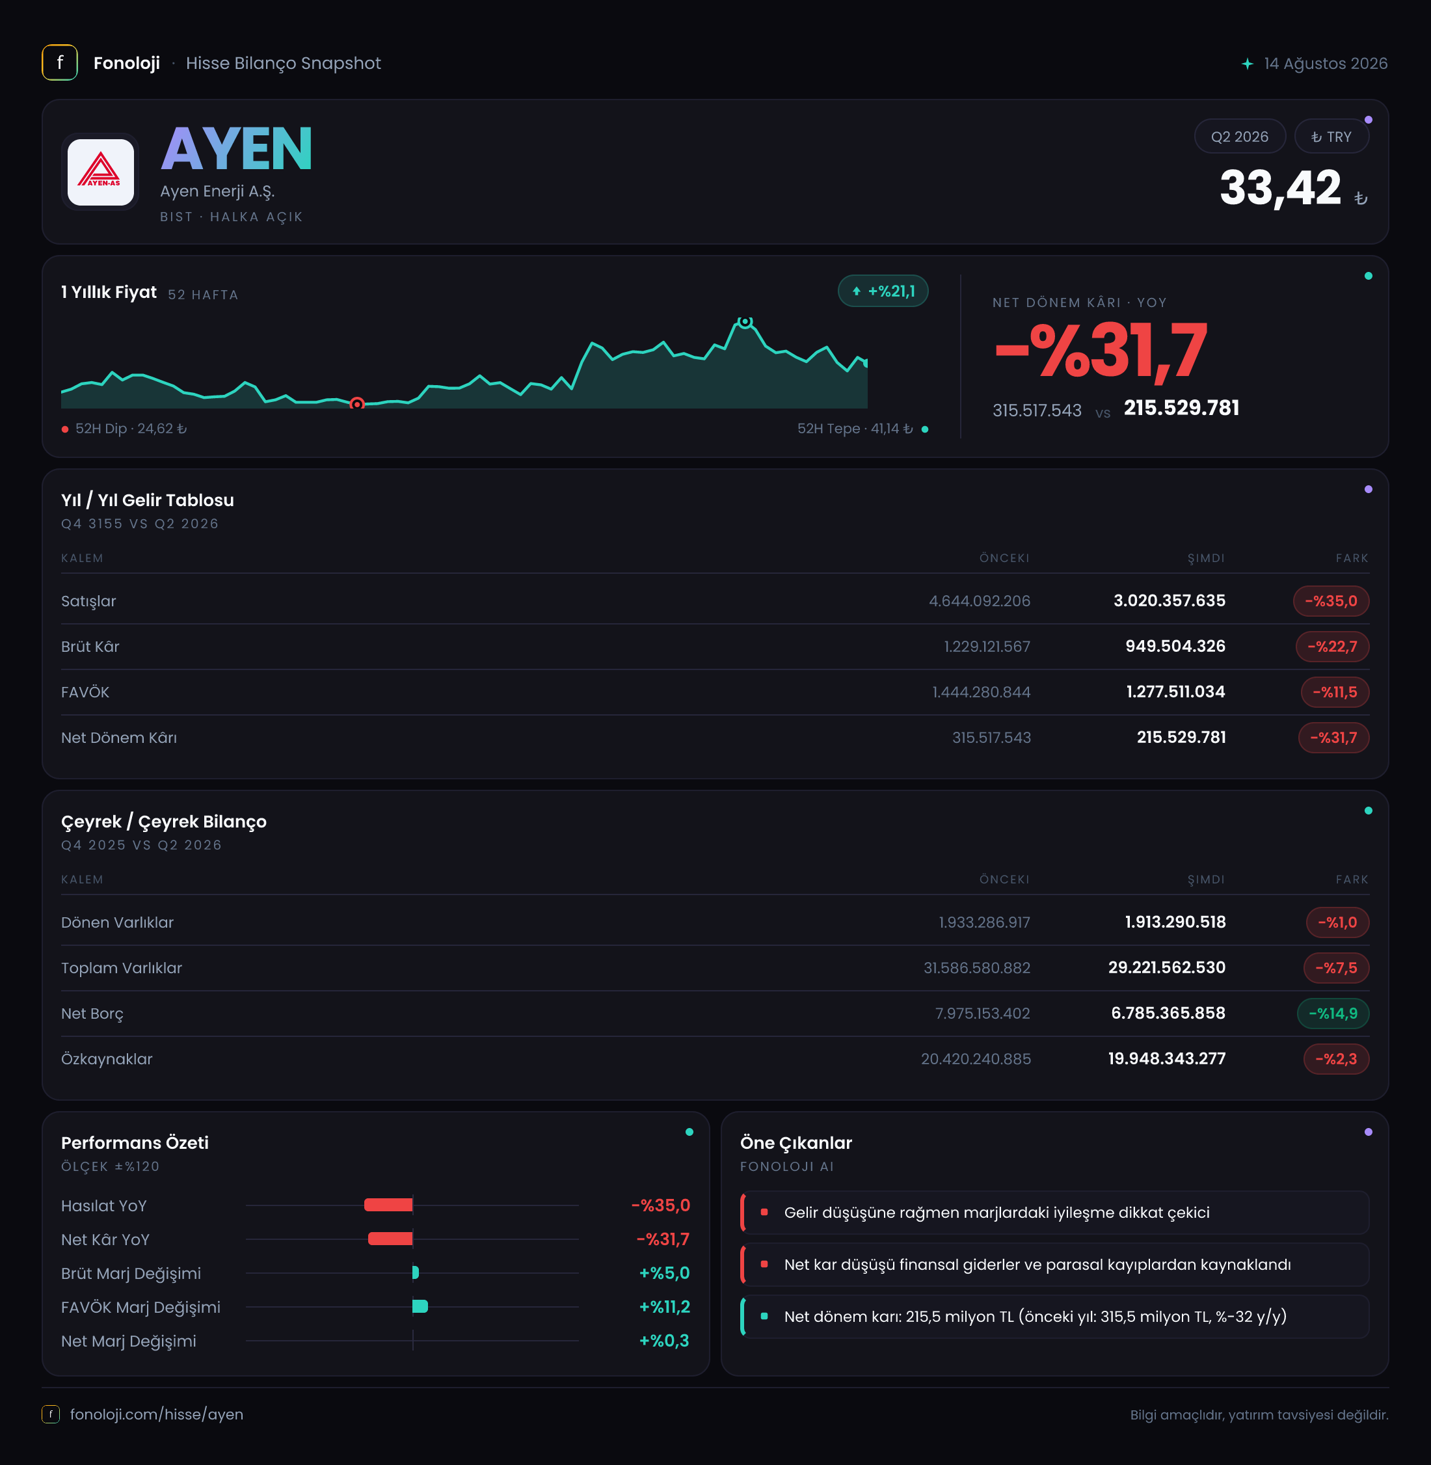Click the sparkle icon beside 14 Ağustos 2026
The height and width of the screenshot is (1465, 1431).
1248,64
